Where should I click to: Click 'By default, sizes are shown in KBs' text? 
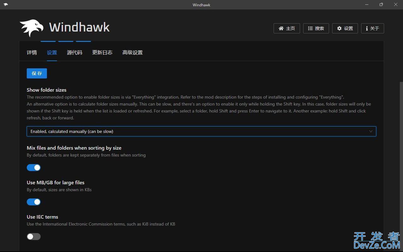pos(59,190)
